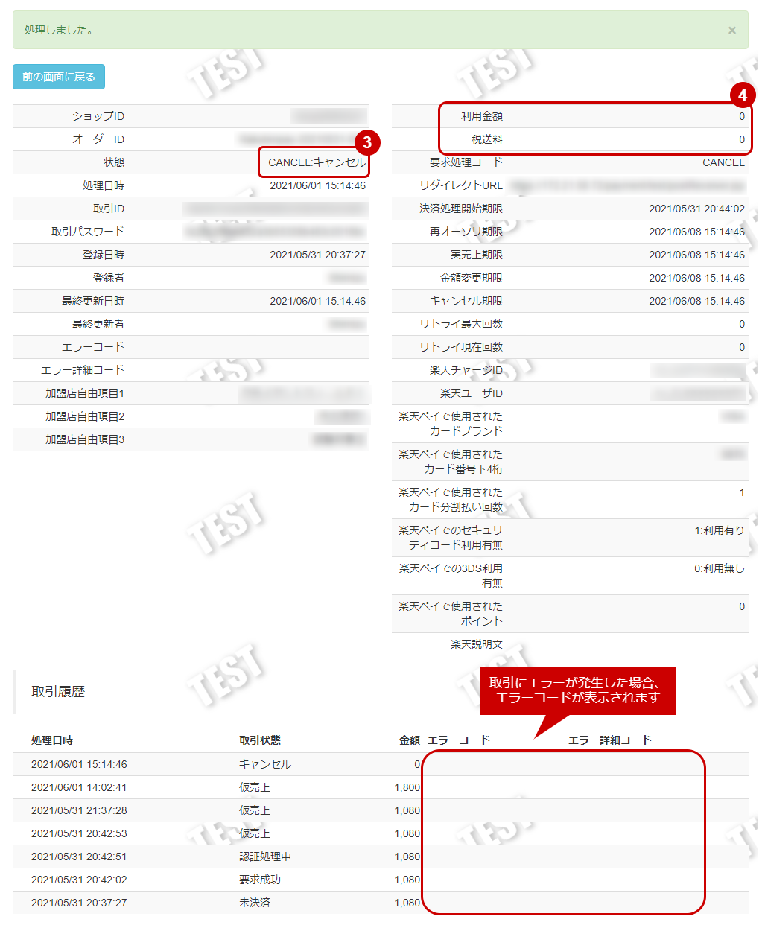Viewport: 762px width, 931px height.
Task: Select the history row dated 2021/06/01 14:02:41
Action: pyautogui.click(x=381, y=787)
